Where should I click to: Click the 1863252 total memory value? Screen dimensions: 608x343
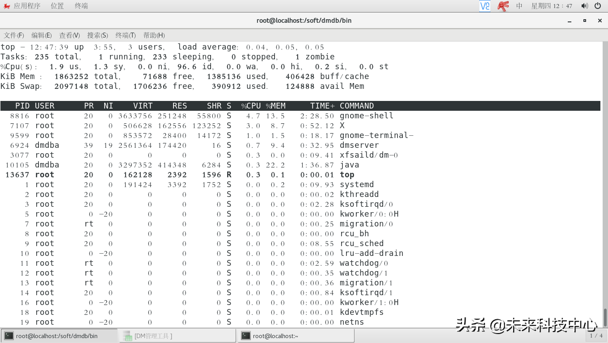[72, 76]
